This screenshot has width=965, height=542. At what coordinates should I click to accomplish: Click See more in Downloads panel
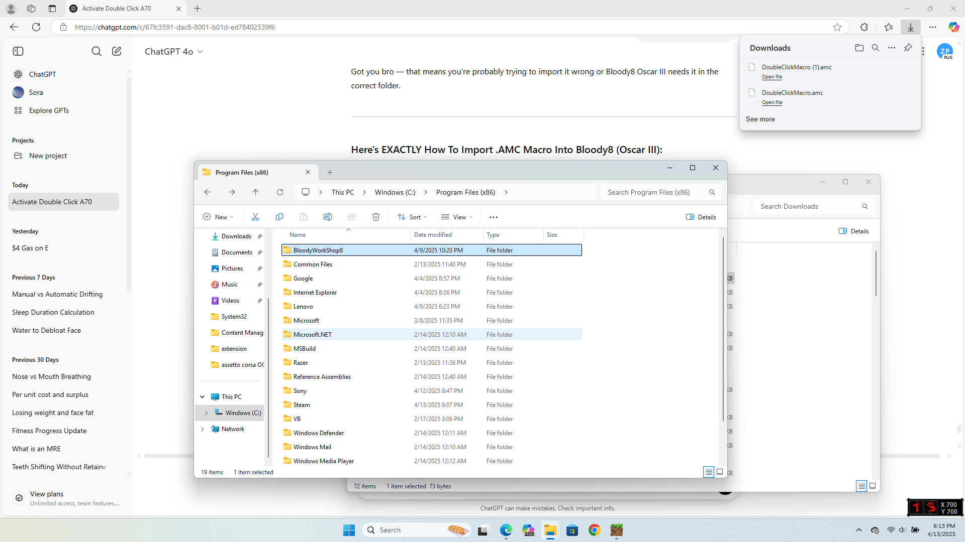coord(760,119)
